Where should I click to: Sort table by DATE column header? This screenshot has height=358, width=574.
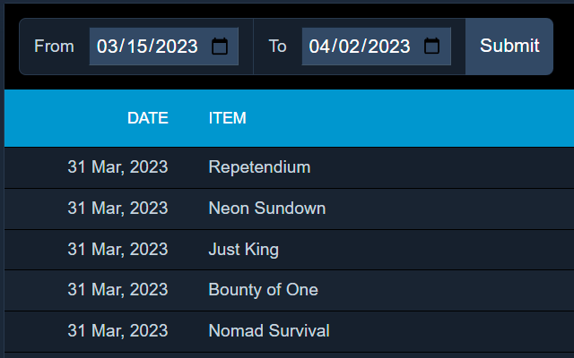point(148,118)
